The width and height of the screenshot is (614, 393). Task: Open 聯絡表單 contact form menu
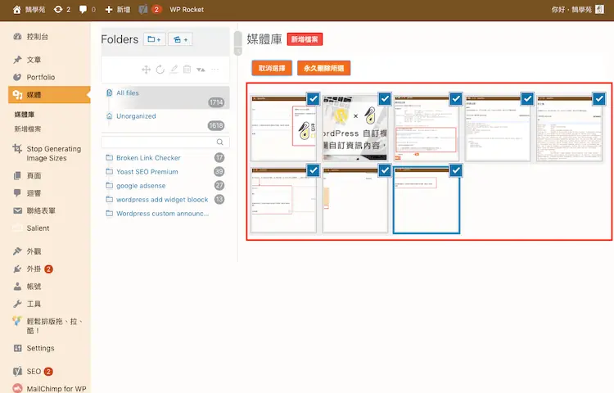point(41,210)
